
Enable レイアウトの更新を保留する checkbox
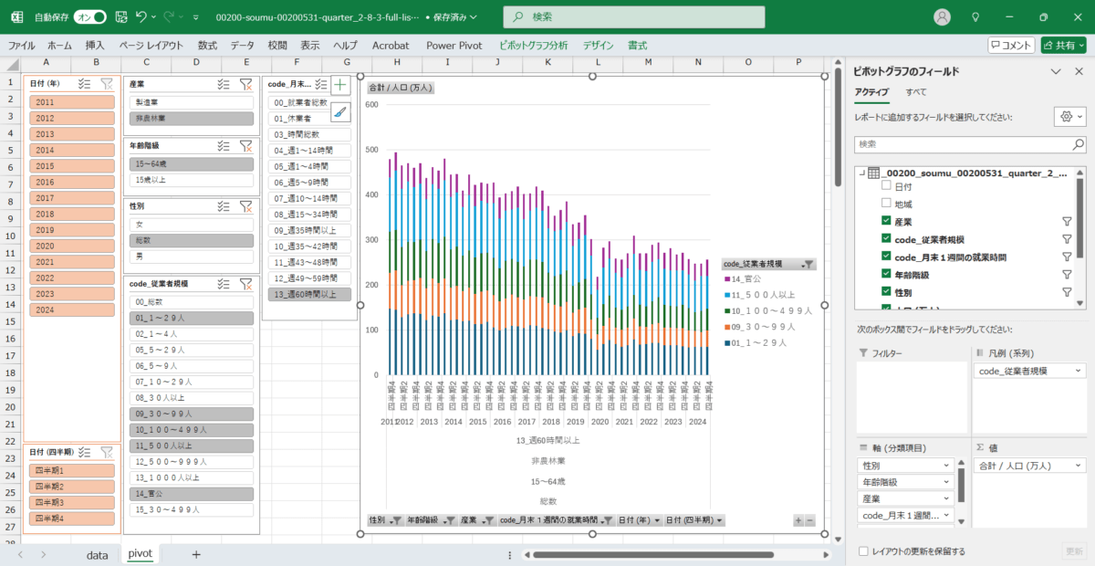click(863, 551)
